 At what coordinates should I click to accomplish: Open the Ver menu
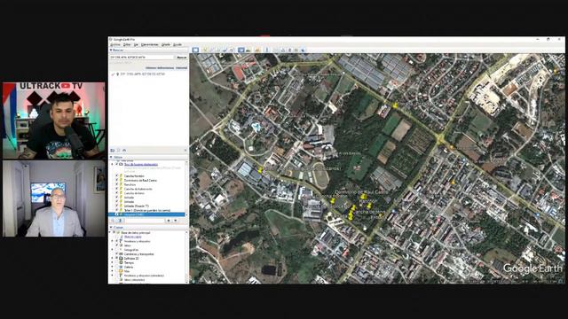pos(136,44)
